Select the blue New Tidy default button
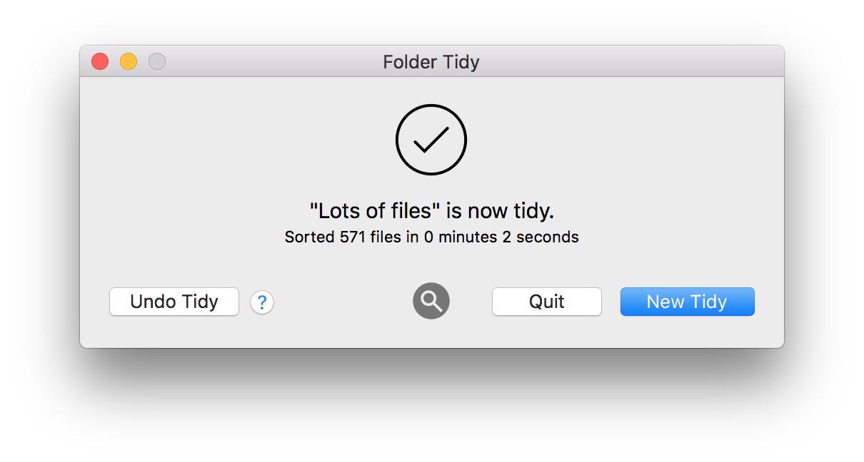Image resolution: width=864 pixels, height=462 pixels. (x=687, y=302)
